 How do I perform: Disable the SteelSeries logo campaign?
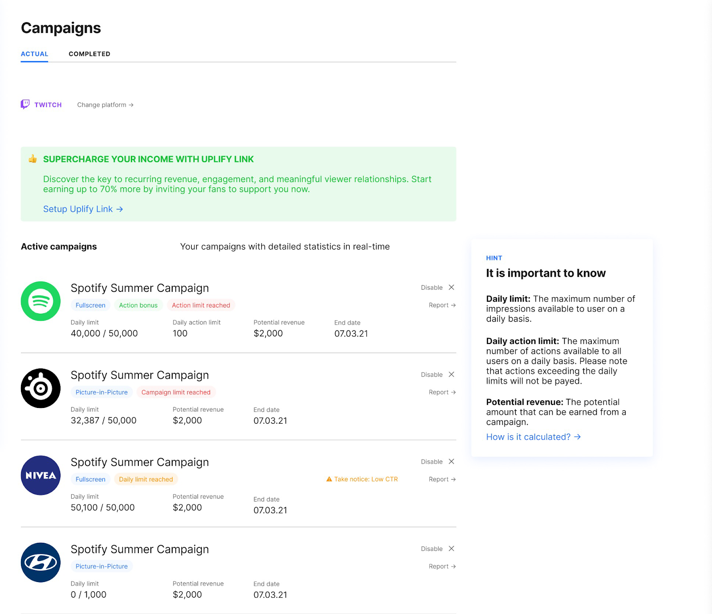(x=437, y=375)
